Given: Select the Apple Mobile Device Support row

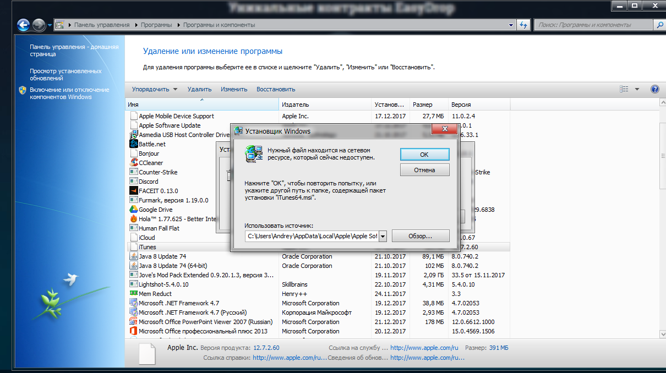Looking at the screenshot, I should click(319, 116).
